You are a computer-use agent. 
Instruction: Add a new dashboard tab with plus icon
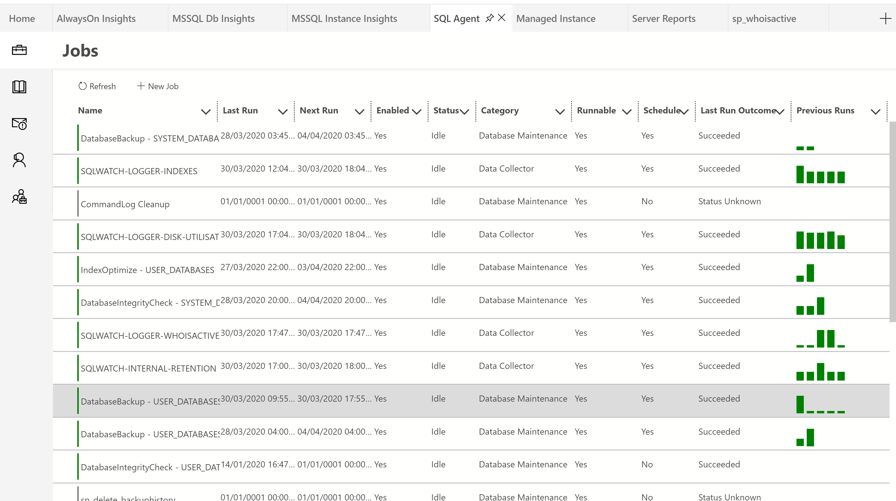click(x=885, y=18)
